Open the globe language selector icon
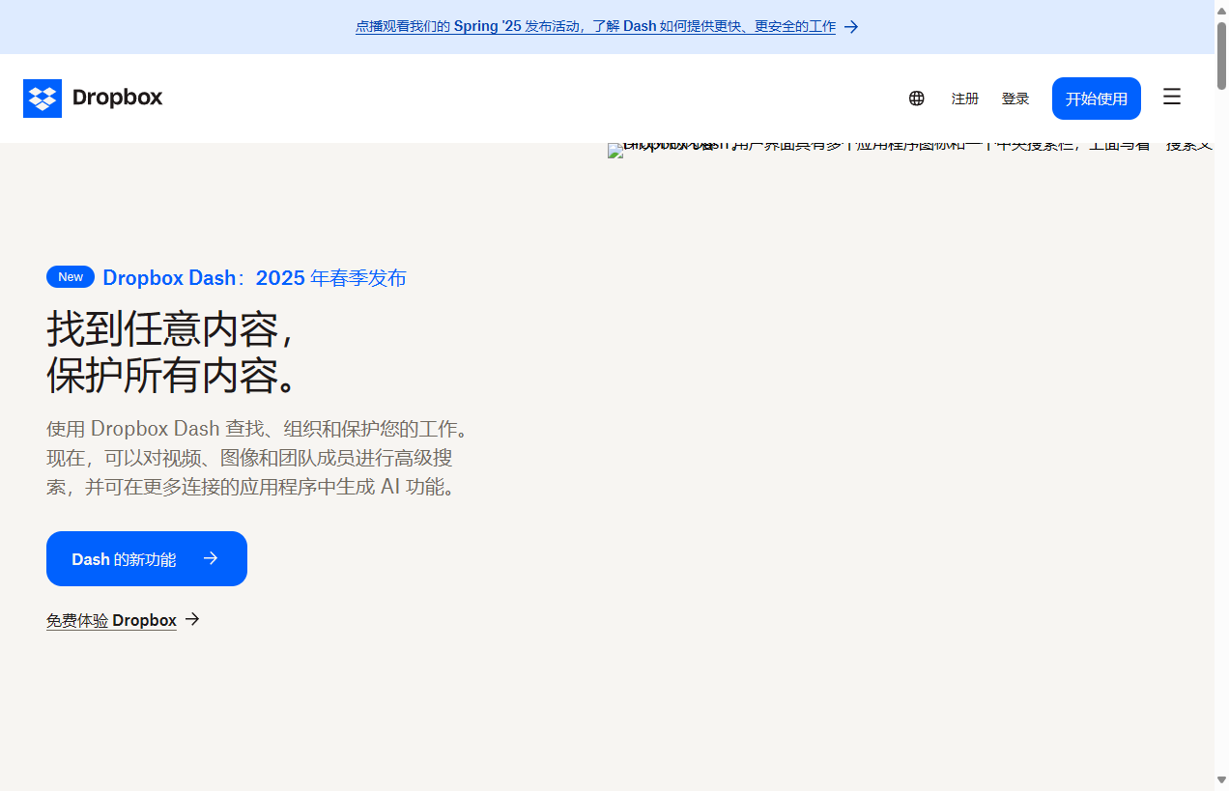The height and width of the screenshot is (791, 1229). (916, 99)
